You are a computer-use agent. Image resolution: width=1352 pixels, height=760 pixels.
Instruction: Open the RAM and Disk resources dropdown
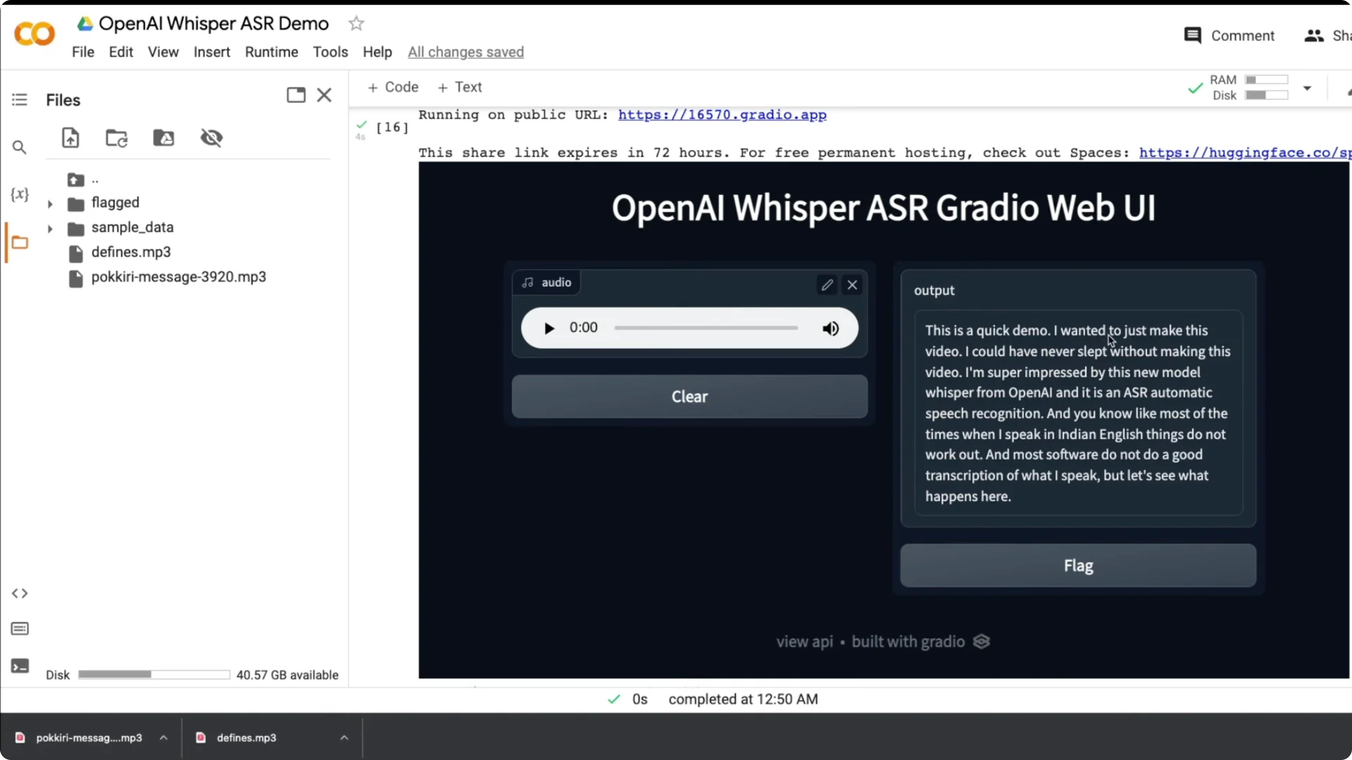[1308, 87]
